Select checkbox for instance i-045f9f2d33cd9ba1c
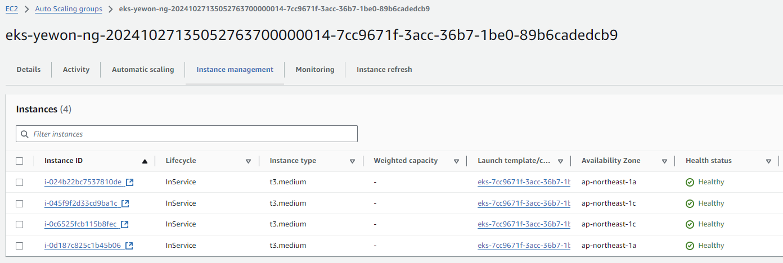The width and height of the screenshot is (783, 263). tap(20, 203)
